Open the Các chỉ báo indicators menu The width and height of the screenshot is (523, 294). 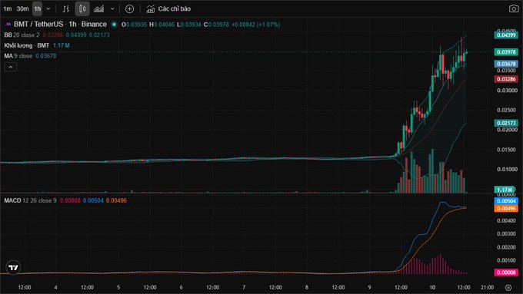pos(168,9)
